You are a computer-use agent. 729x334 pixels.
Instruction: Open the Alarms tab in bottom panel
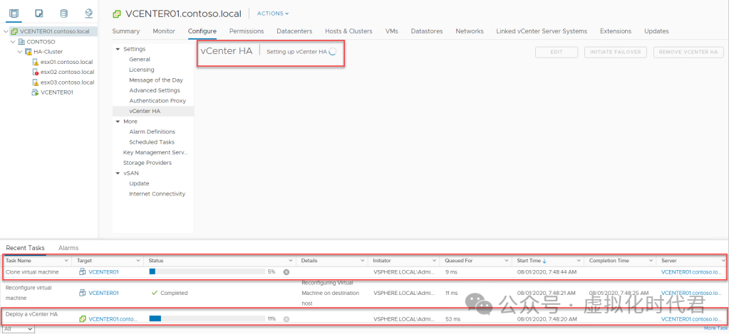click(68, 248)
